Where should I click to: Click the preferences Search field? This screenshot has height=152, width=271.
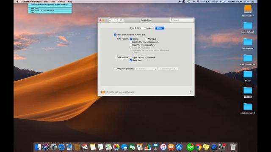coord(182,20)
